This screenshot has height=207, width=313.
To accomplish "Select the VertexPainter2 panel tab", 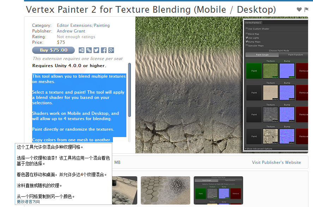I will point(253,23).
